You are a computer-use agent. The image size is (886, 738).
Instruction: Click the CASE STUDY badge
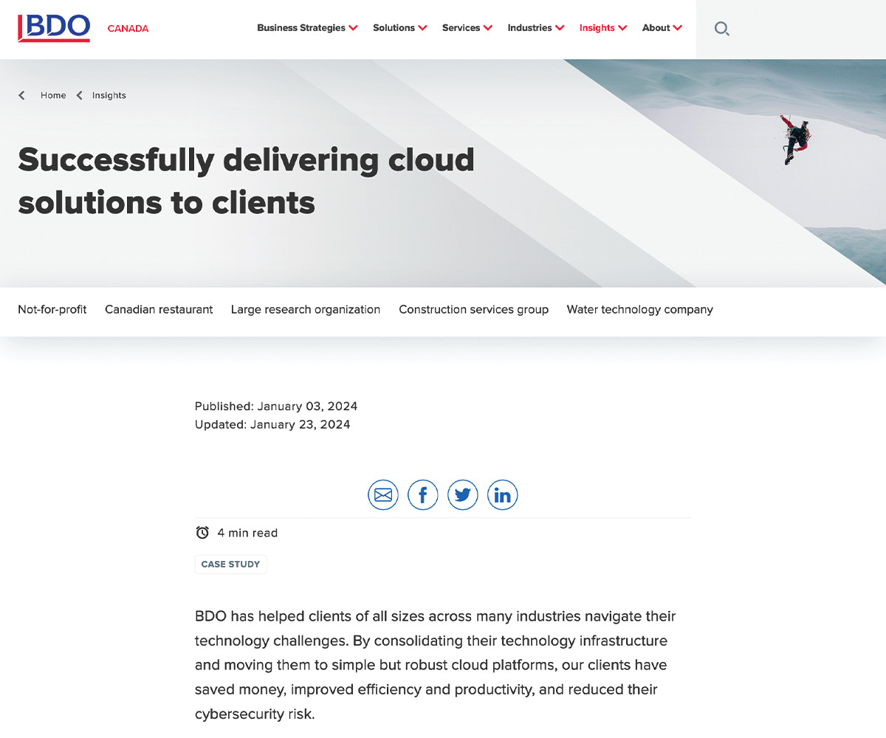pyautogui.click(x=230, y=564)
